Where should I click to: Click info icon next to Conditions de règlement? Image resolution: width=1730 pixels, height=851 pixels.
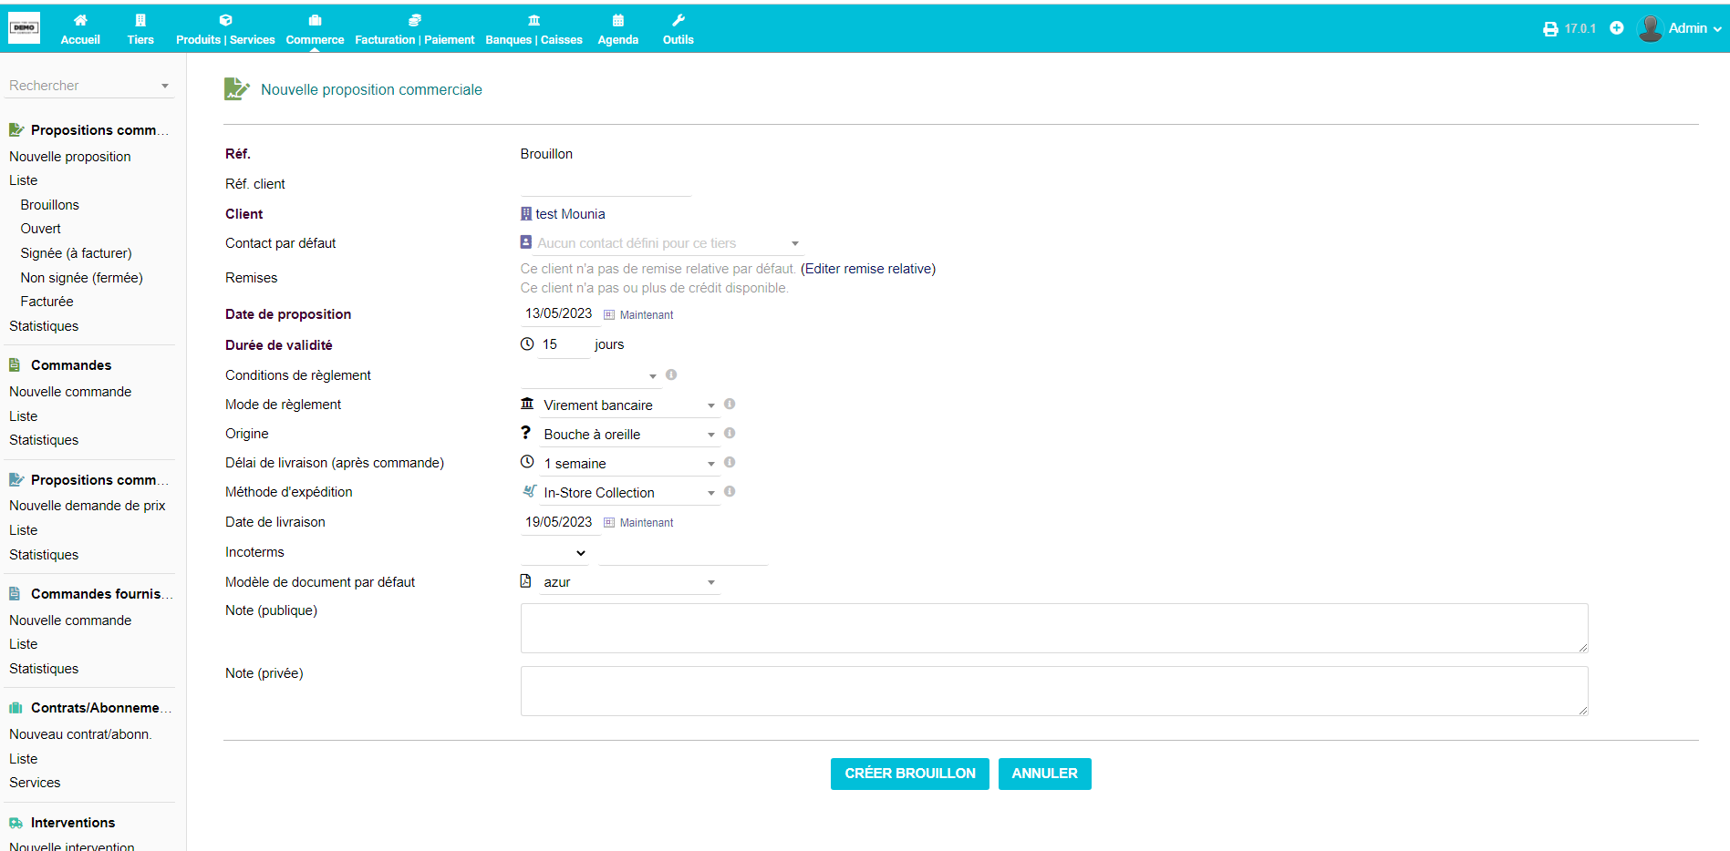pos(671,375)
